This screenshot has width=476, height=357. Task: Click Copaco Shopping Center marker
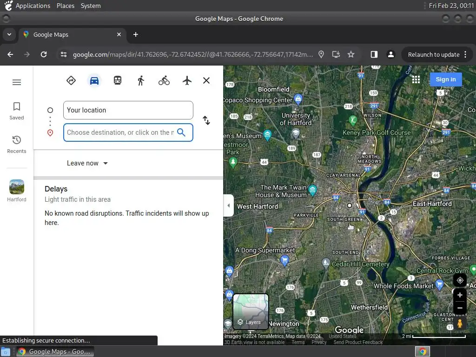[298, 99]
